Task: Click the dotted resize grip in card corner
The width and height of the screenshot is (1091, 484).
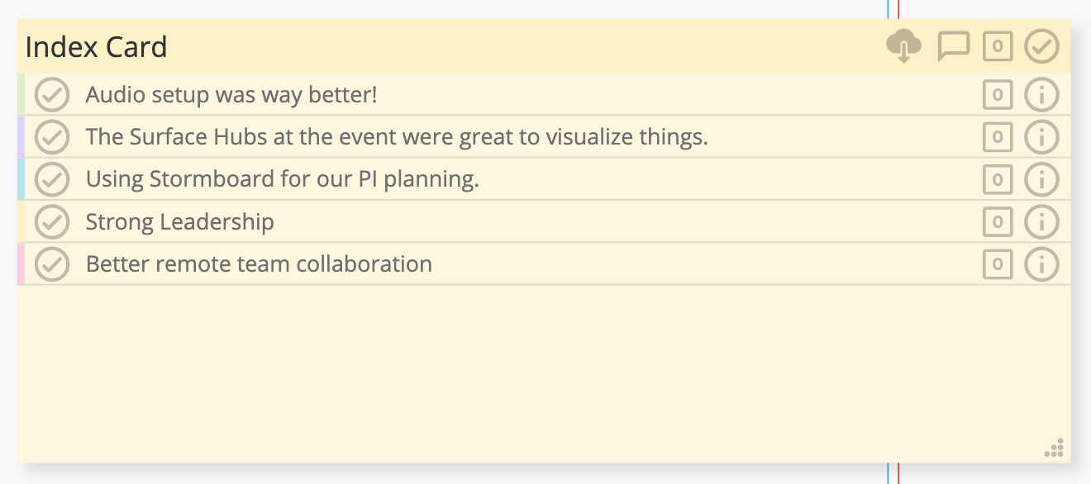Action: coord(1054,448)
